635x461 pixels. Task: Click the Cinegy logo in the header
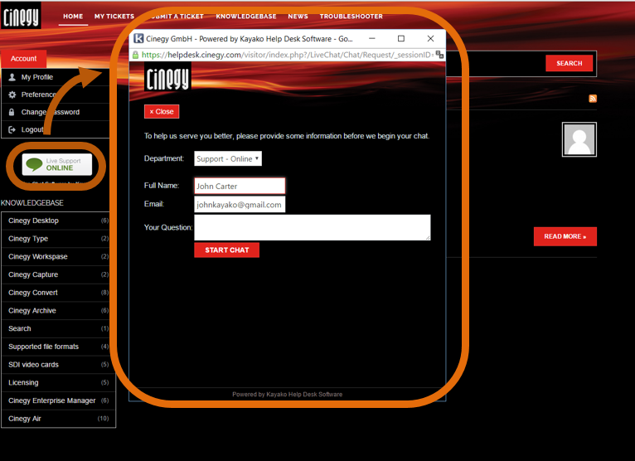(x=21, y=16)
